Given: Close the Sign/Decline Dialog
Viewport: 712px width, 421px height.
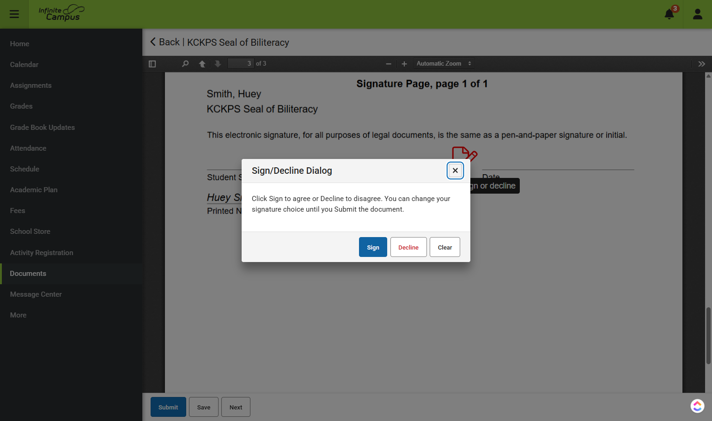Looking at the screenshot, I should (x=455, y=171).
